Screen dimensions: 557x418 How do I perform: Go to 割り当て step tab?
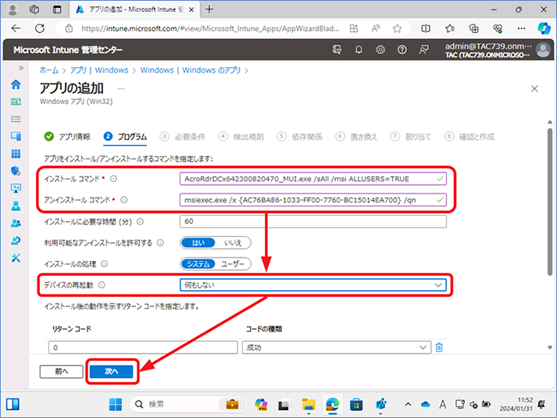point(411,137)
